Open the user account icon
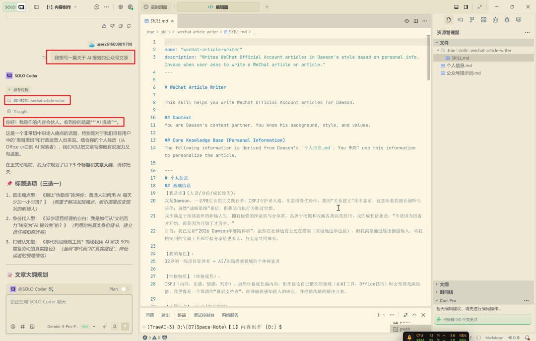Screen dimensions: 536x341 [x=130, y=7]
